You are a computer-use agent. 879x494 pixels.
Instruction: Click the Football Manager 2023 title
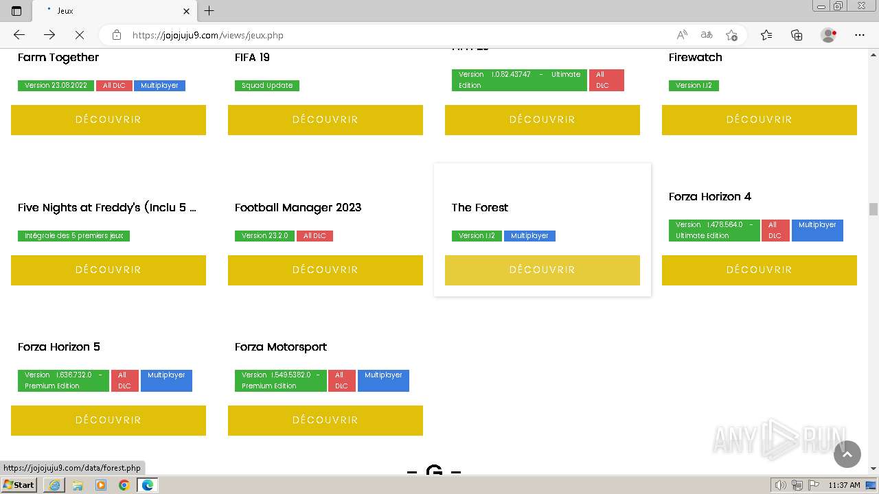tap(298, 208)
